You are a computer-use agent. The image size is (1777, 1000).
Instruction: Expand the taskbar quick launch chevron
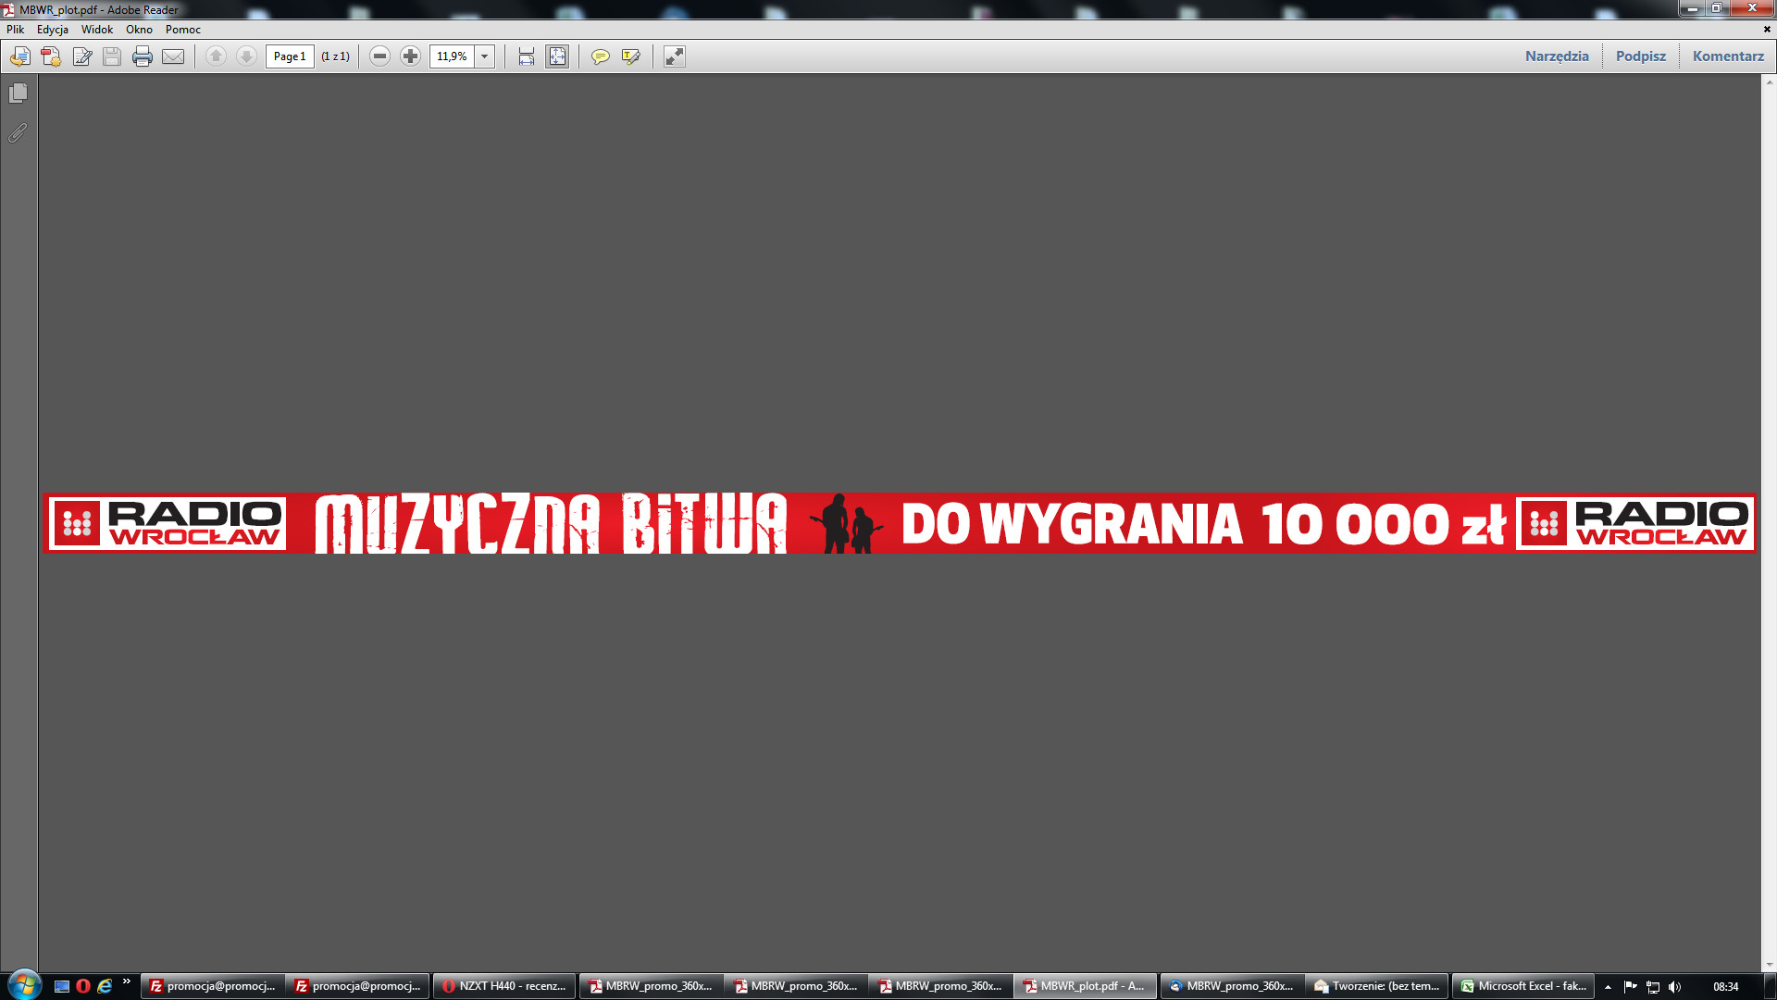pyautogui.click(x=127, y=981)
